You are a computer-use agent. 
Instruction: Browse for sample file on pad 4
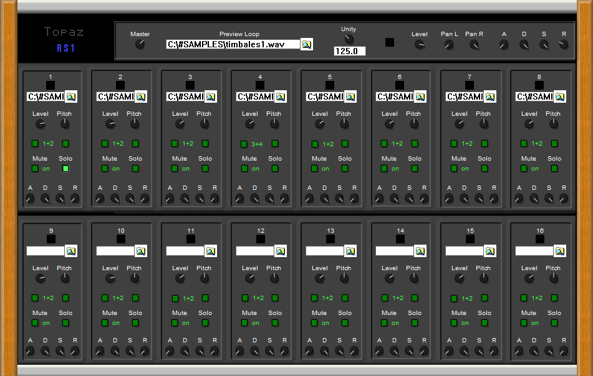click(x=281, y=96)
